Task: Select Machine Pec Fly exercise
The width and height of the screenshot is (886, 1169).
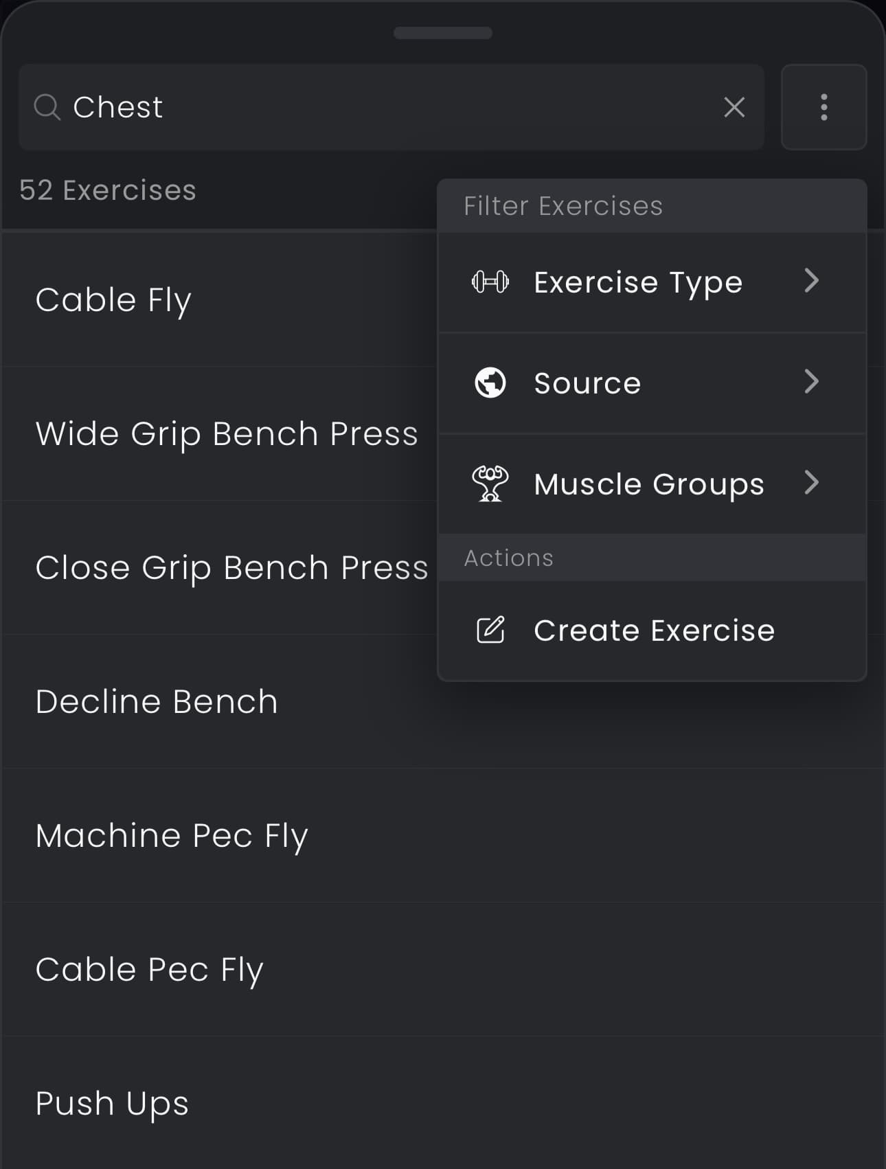Action: (172, 835)
